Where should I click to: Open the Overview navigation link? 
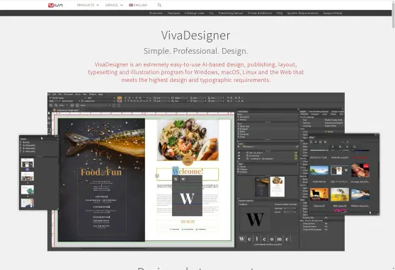156,13
